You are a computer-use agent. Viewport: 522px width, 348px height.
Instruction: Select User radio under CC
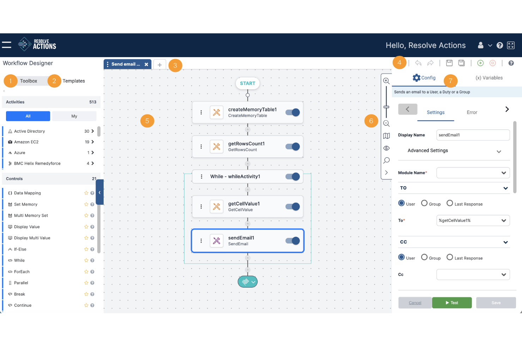(x=401, y=257)
